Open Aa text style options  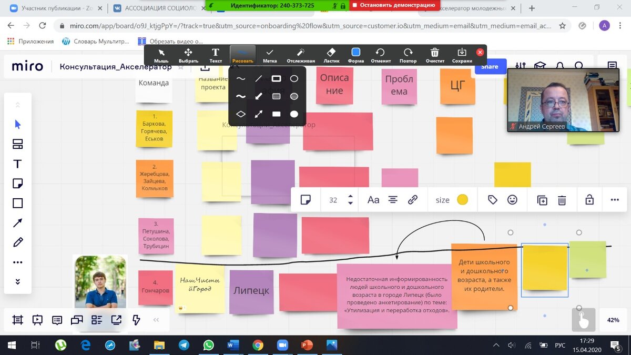click(x=373, y=200)
